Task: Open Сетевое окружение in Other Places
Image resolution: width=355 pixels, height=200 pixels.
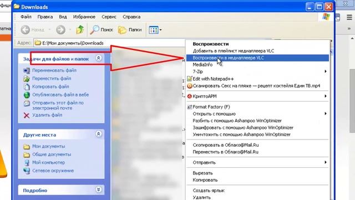Action: click(x=53, y=171)
